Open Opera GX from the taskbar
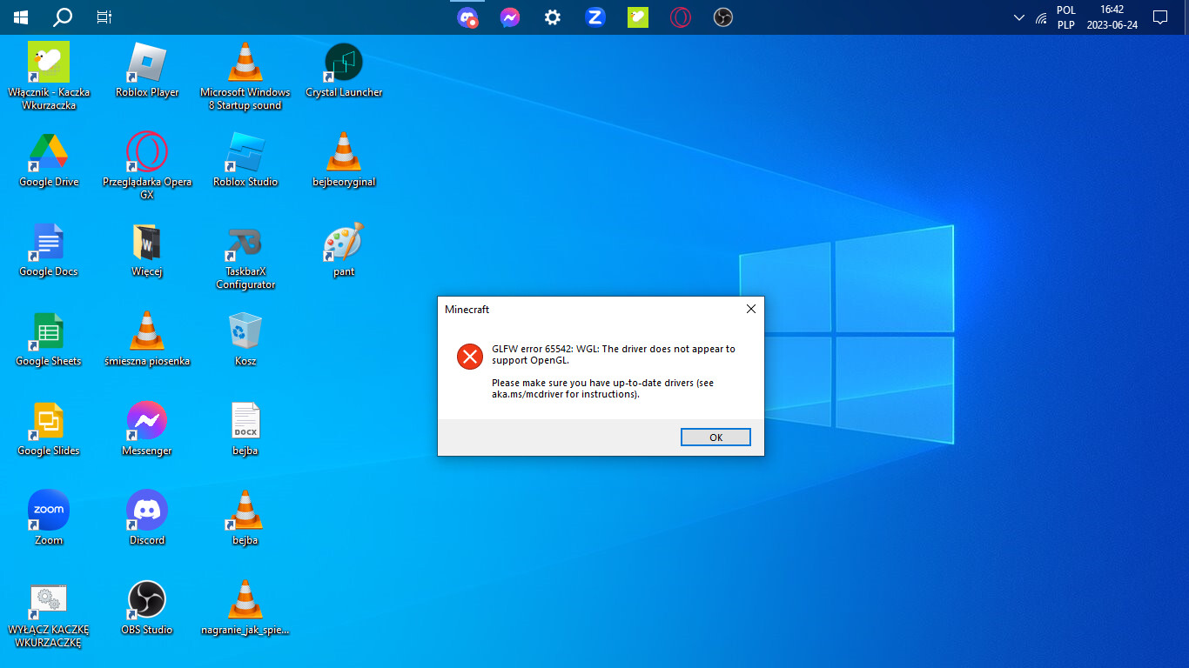 (x=681, y=17)
